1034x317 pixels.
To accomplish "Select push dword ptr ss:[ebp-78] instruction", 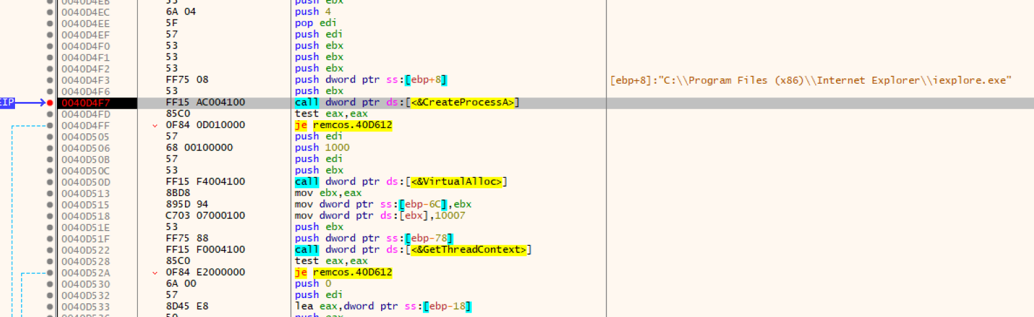I will pos(374,238).
